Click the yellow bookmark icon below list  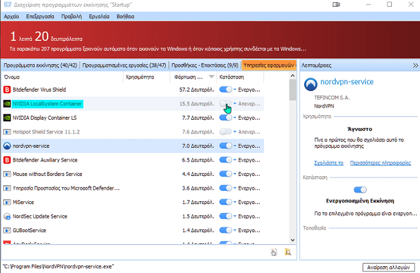pyautogui.click(x=288, y=252)
